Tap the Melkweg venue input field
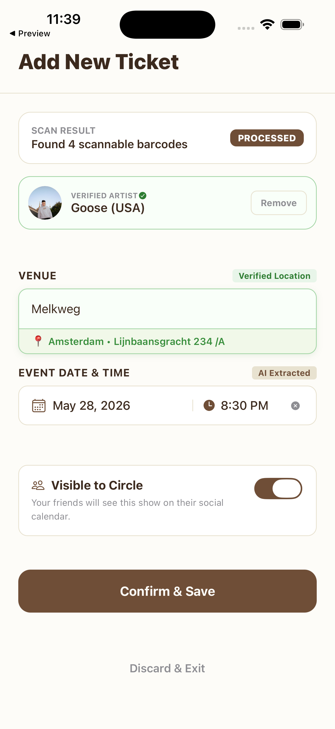 click(x=167, y=309)
